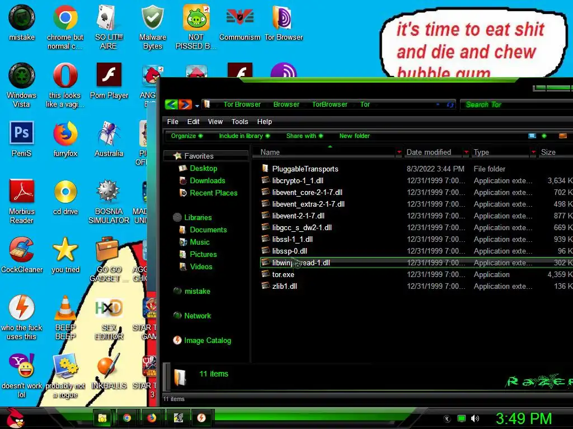The height and width of the screenshot is (429, 573).
Task: Expand the 'Share with' dropdown
Action: click(304, 136)
